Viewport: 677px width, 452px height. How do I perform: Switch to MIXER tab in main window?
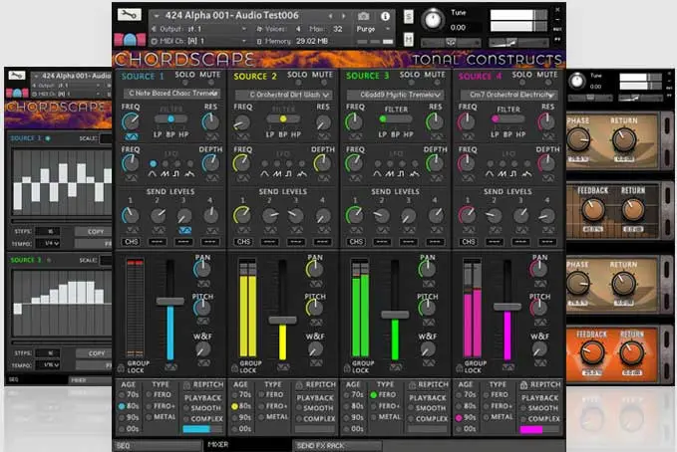(248, 445)
